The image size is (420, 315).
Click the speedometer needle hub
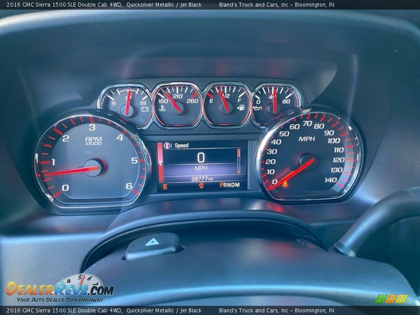[308, 162]
